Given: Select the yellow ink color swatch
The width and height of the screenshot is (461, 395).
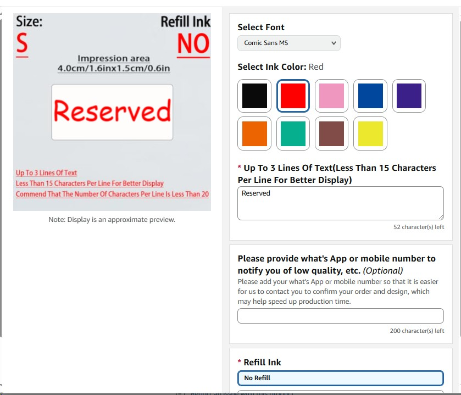Looking at the screenshot, I should (x=370, y=133).
